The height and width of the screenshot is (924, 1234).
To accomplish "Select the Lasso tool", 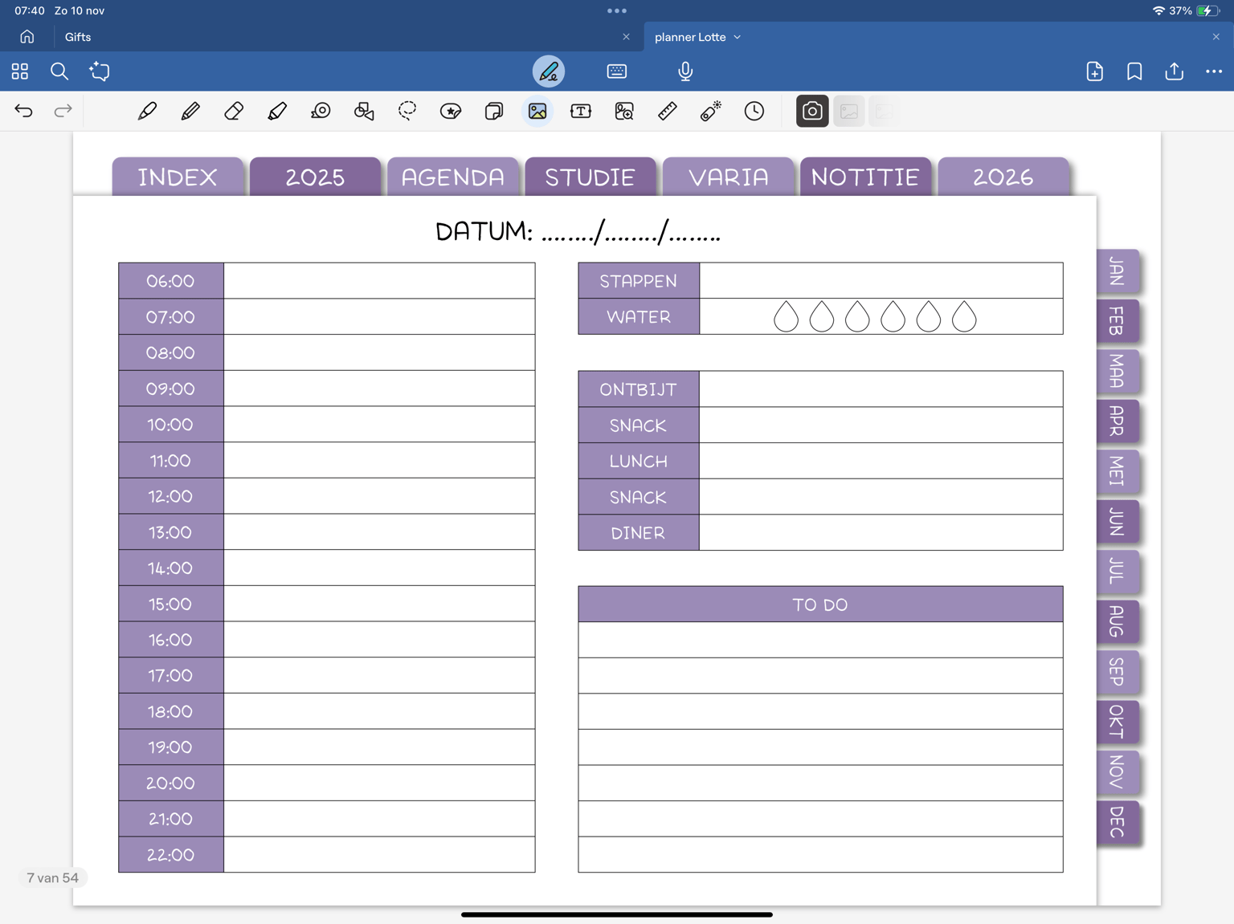I will 407,111.
